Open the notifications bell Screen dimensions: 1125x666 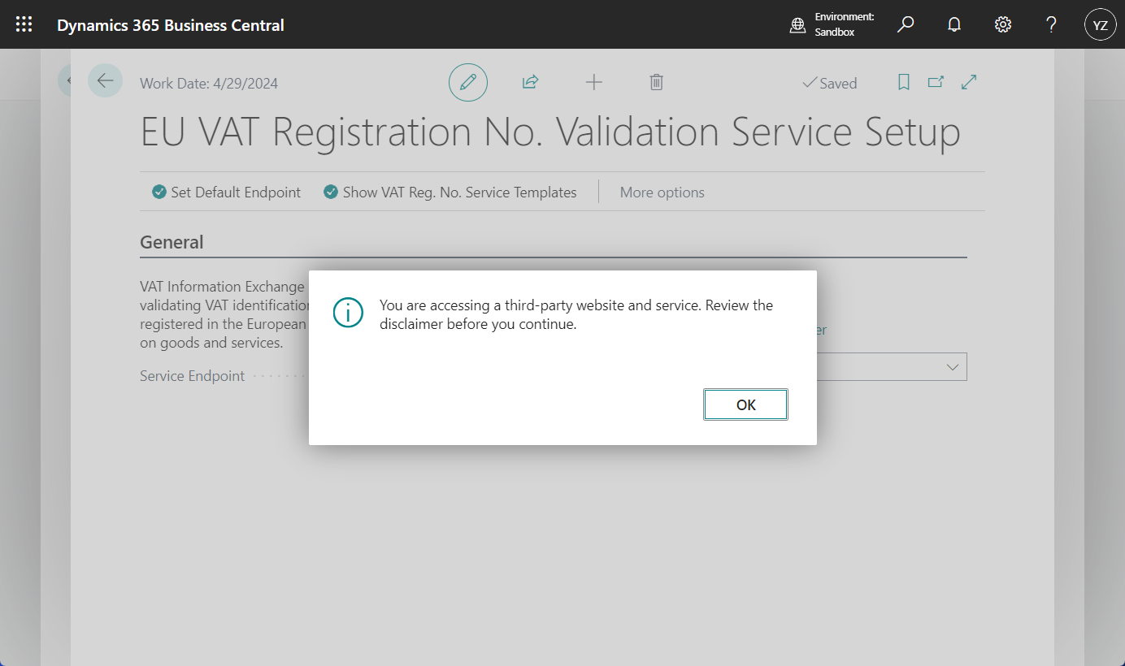click(953, 24)
